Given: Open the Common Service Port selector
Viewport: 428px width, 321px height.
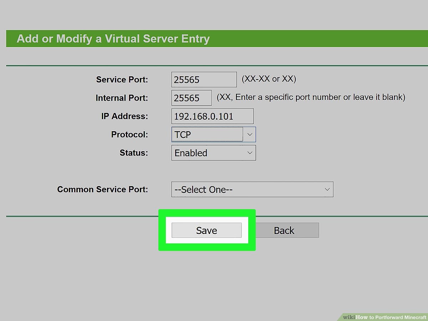Looking at the screenshot, I should click(x=327, y=189).
